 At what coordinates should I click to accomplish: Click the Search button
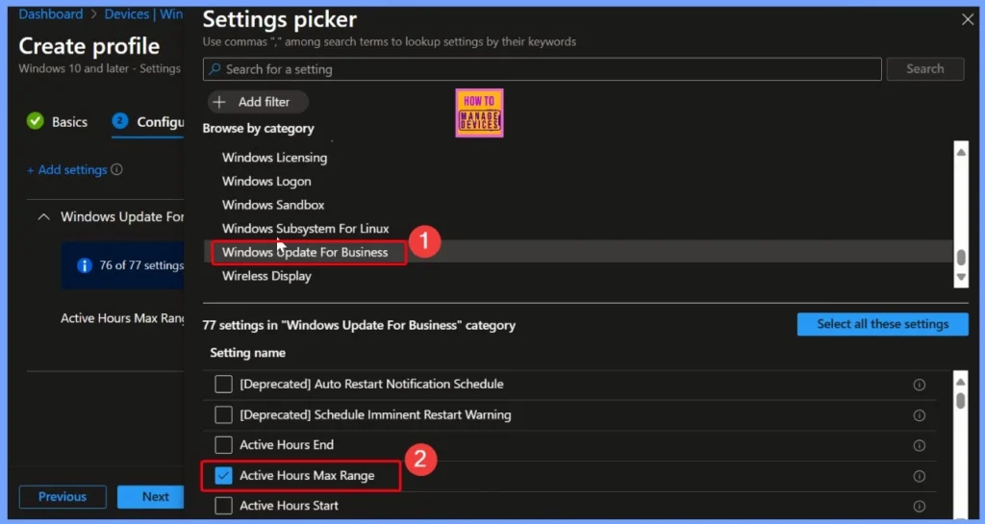pos(924,69)
